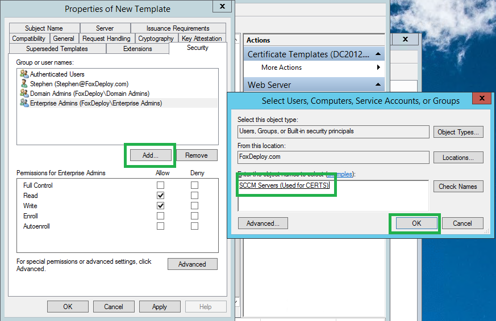Viewport: 496px width, 321px height.
Task: Select Domain Admins (FoxDeploy\Domain Admins) entry
Action: (x=118, y=94)
